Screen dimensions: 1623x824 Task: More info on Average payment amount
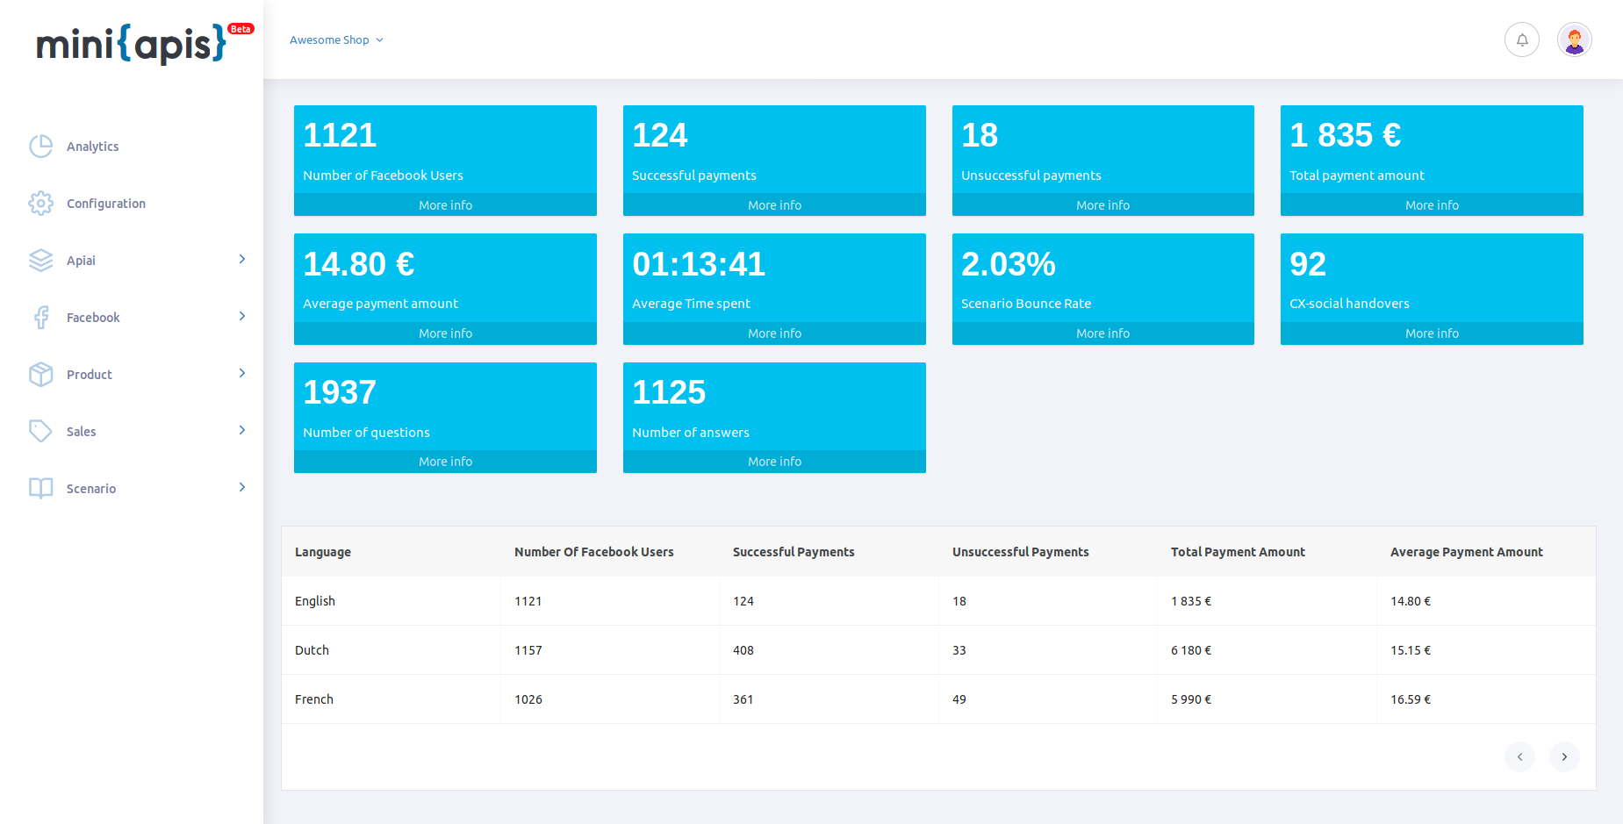click(445, 333)
